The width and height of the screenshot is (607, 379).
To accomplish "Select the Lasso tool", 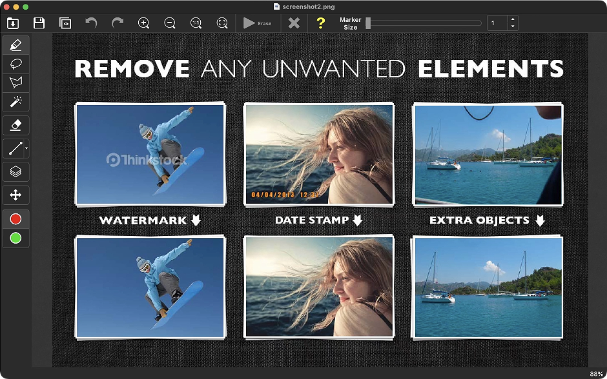I will tap(15, 64).
